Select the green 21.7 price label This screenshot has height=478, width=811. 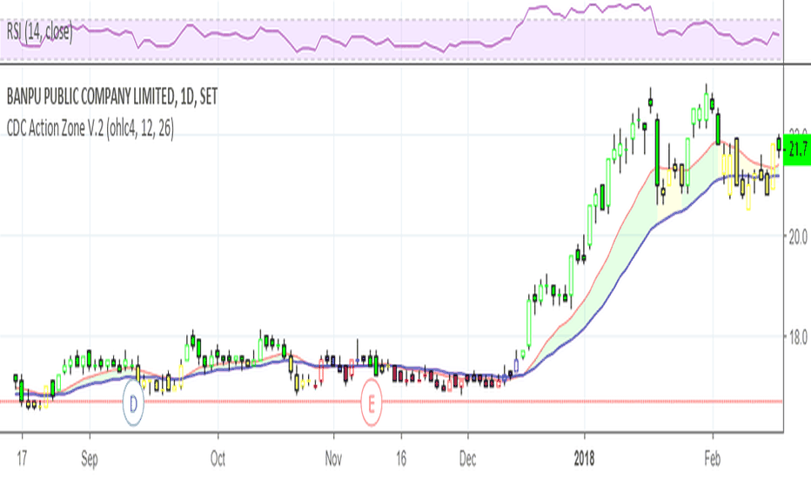coord(797,149)
